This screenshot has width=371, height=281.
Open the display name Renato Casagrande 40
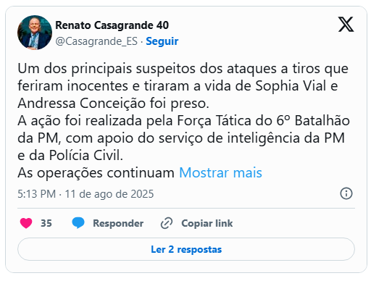(112, 25)
